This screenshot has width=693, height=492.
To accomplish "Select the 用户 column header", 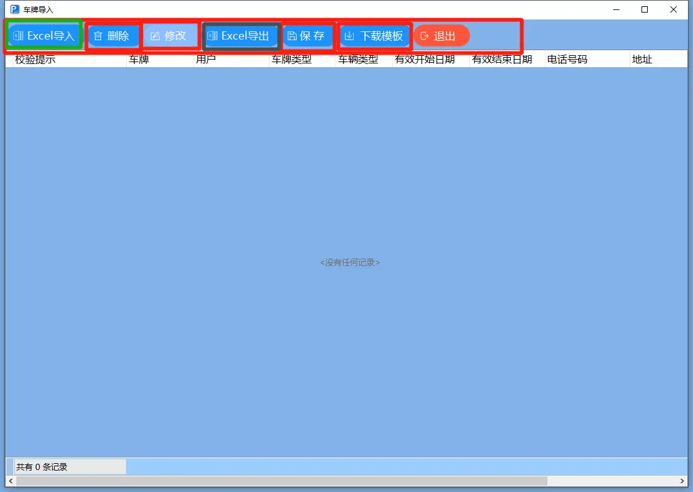I will pyautogui.click(x=206, y=60).
